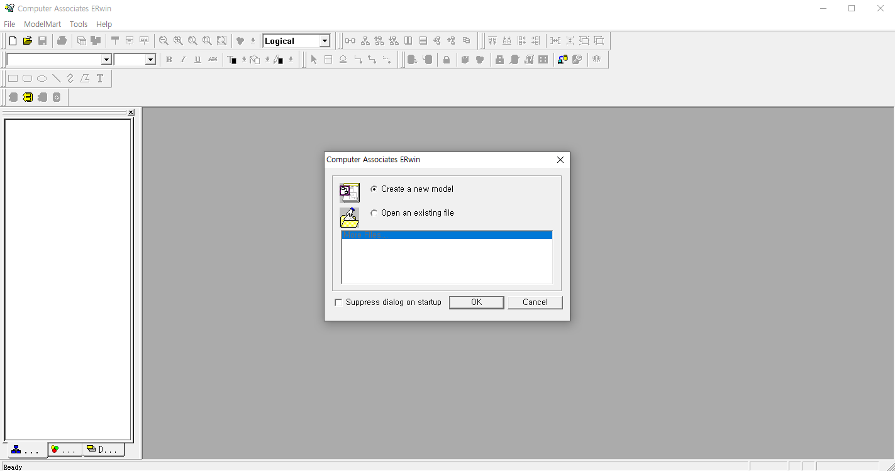Open the File menu
895x471 pixels.
pos(9,24)
